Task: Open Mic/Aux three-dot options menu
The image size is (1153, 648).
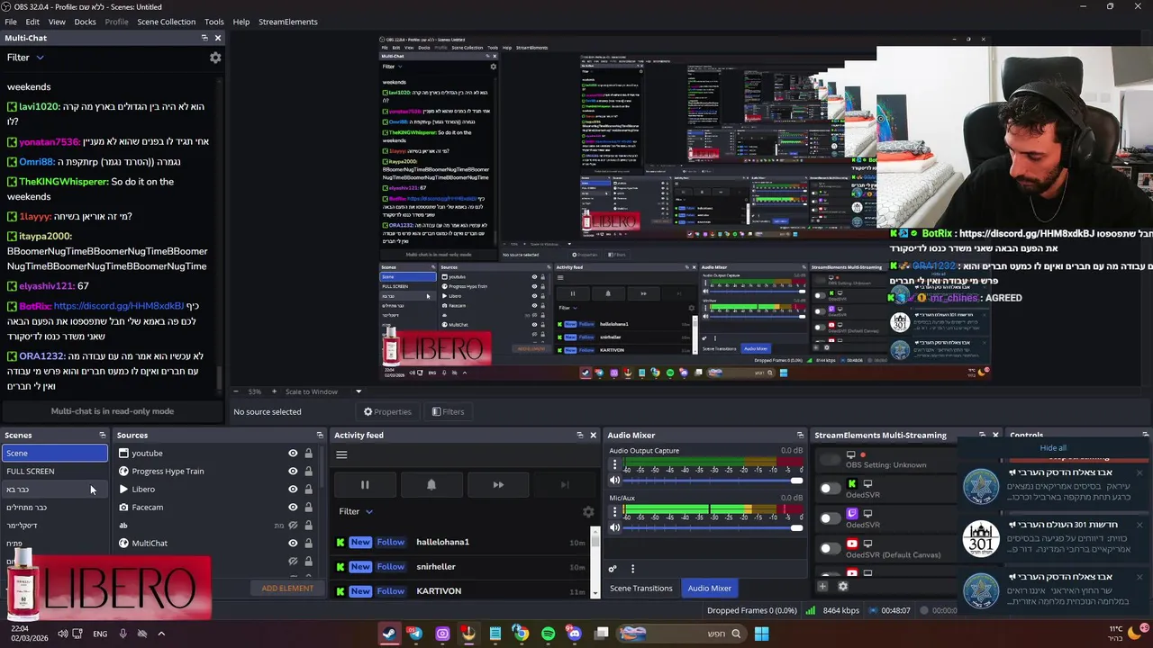Action: (615, 513)
